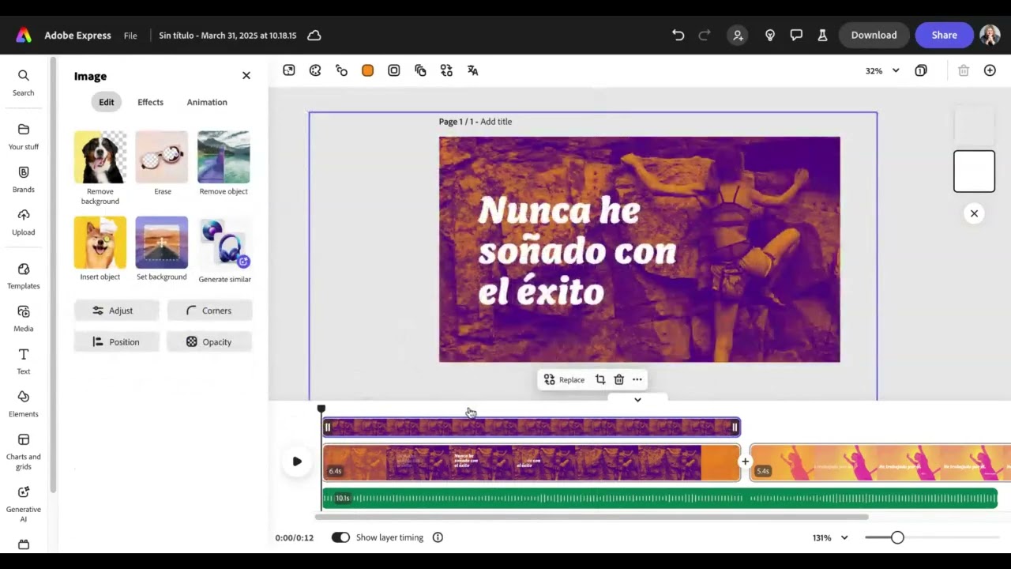The image size is (1011, 569).
Task: Open the Upload panel
Action: (x=24, y=221)
